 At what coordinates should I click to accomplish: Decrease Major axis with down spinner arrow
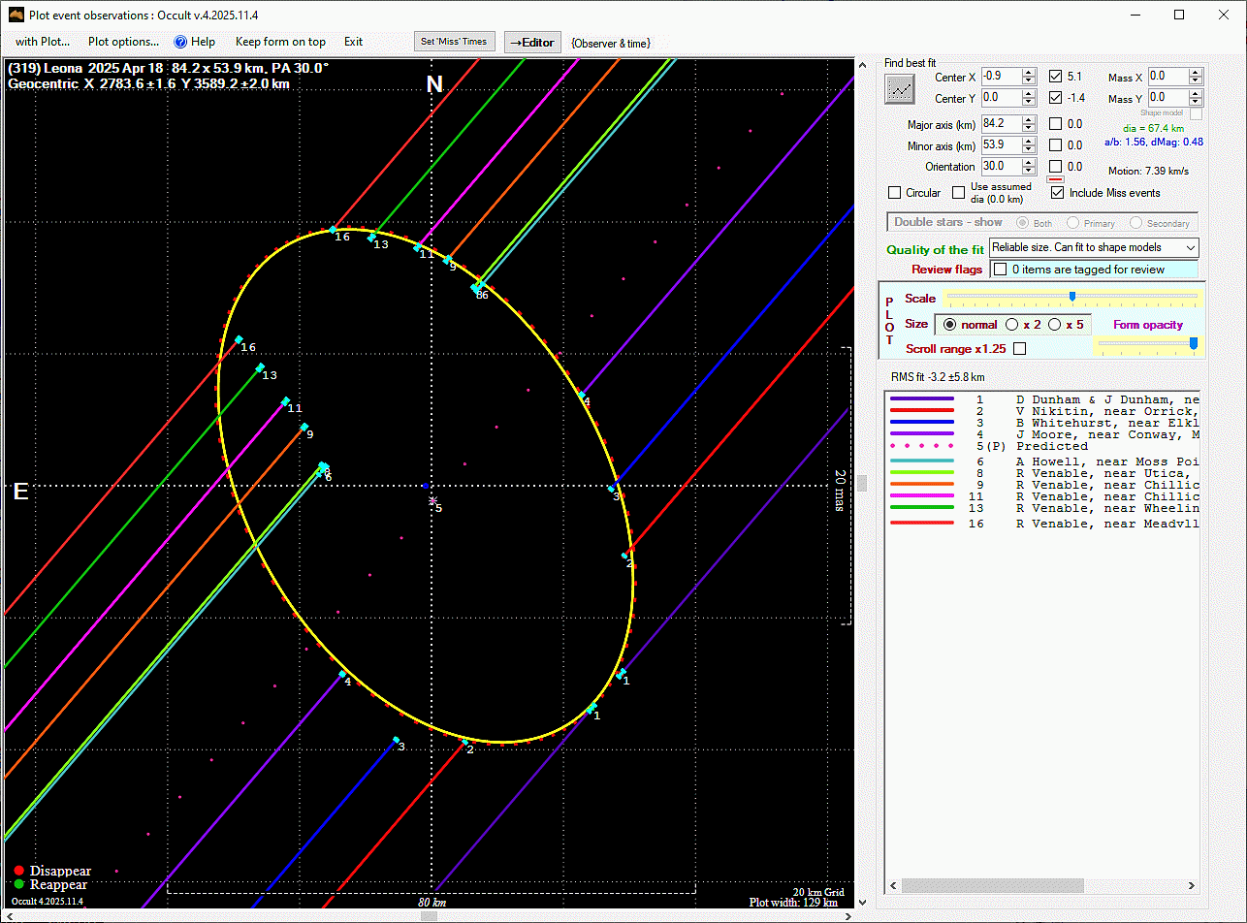coord(1029,128)
